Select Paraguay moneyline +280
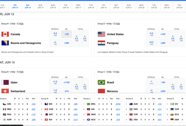 [163, 43]
